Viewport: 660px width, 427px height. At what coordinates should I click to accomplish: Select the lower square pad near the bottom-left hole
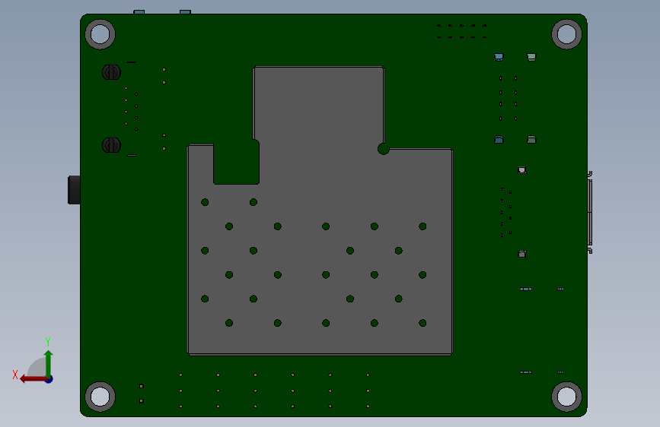pos(142,401)
